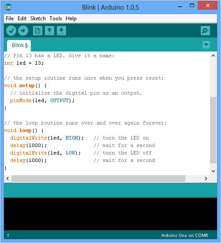The width and height of the screenshot is (221, 243).
Task: Select the Blink sketch tab
Action: 19,46
